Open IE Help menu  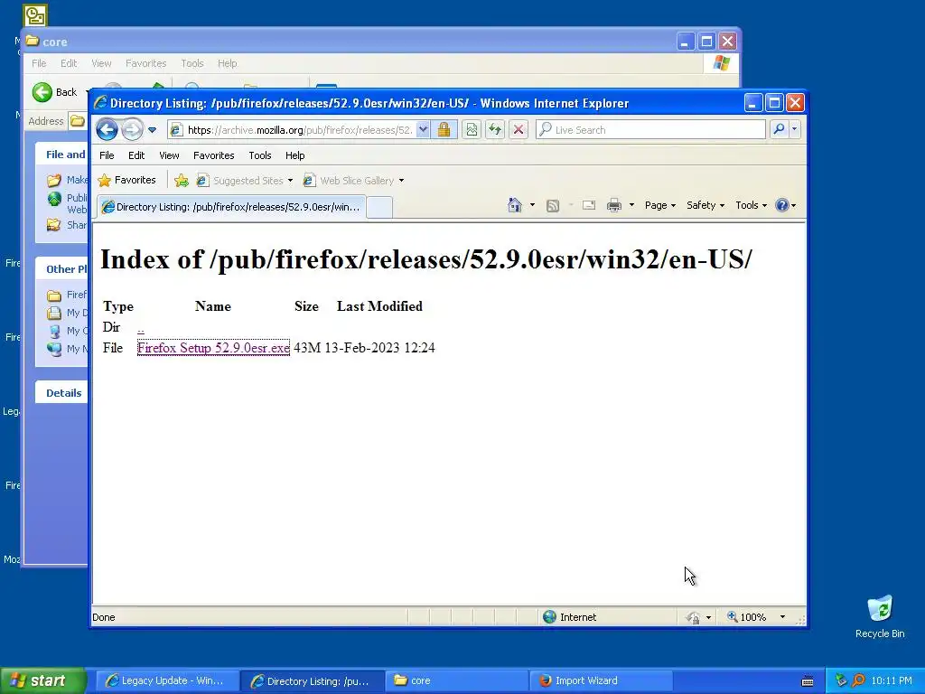pos(295,155)
